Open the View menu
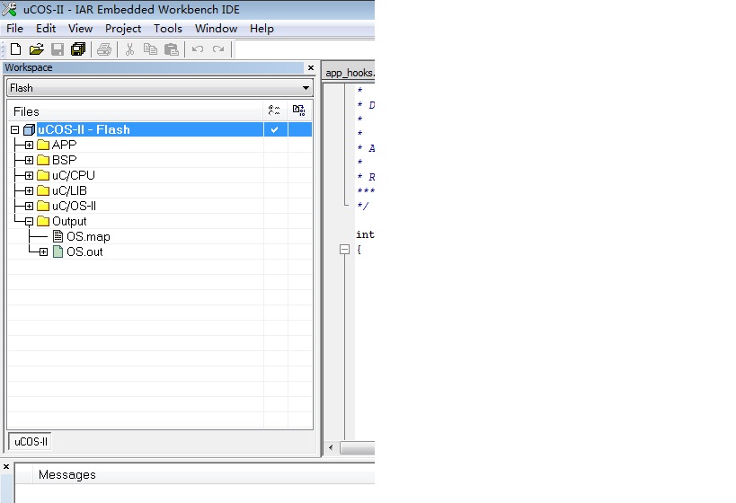This screenshot has height=503, width=736. (80, 29)
